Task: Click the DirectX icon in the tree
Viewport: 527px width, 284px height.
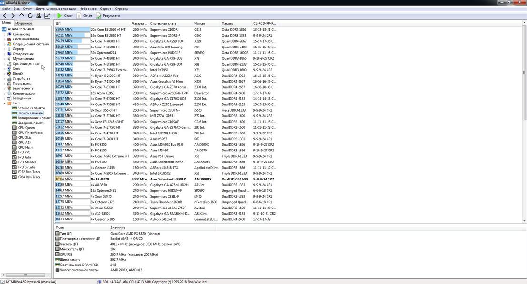Action: [10, 74]
